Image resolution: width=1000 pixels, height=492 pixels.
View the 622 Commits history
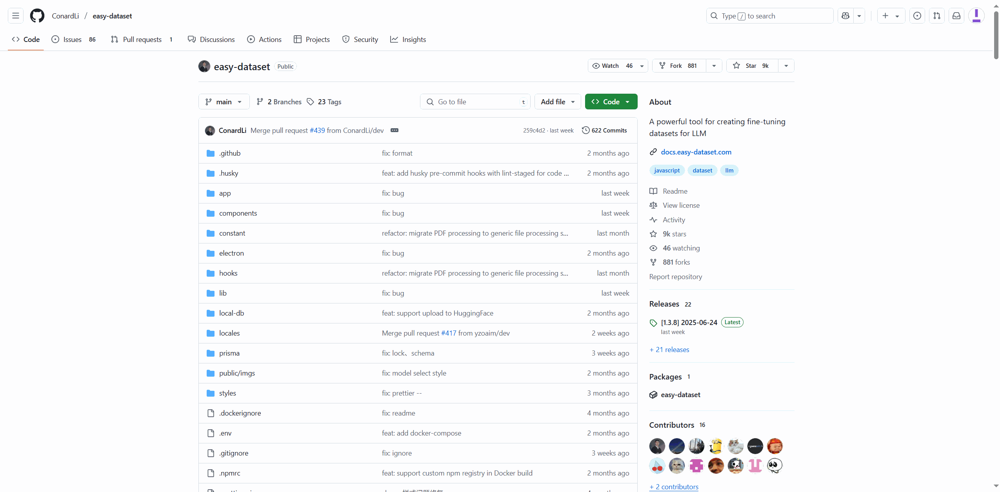click(604, 131)
